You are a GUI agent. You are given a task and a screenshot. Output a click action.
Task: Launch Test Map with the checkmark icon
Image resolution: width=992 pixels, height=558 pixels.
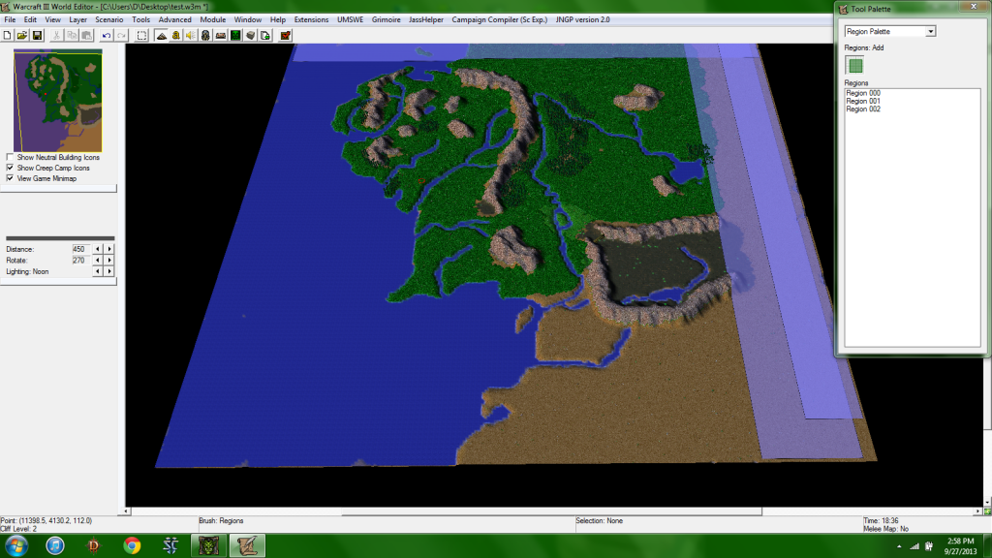click(x=286, y=36)
